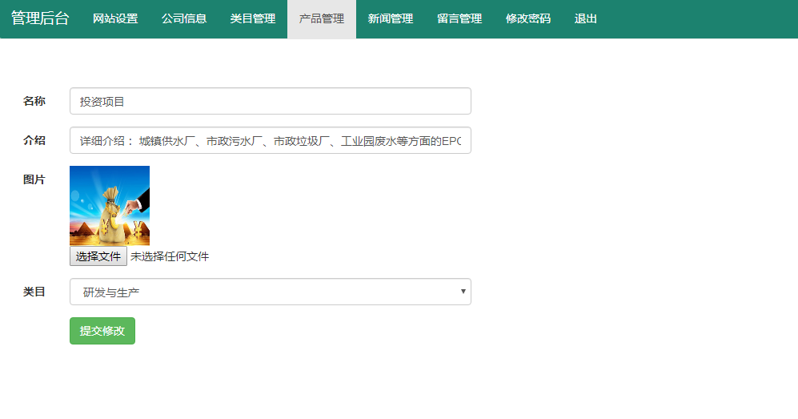This screenshot has height=419, width=798.
Task: Open the 类目 dropdown showing 研发与生产
Action: [271, 292]
